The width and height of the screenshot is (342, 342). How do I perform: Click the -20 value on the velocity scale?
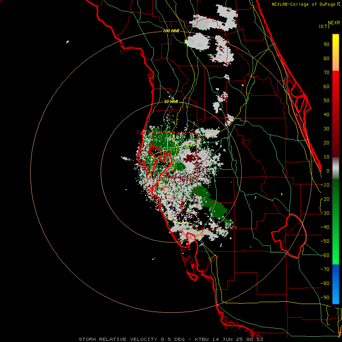325,199
